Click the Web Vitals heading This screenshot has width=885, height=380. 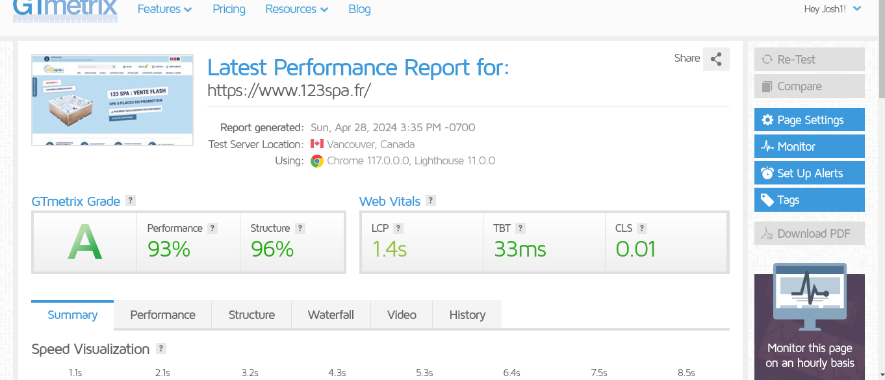pos(390,201)
